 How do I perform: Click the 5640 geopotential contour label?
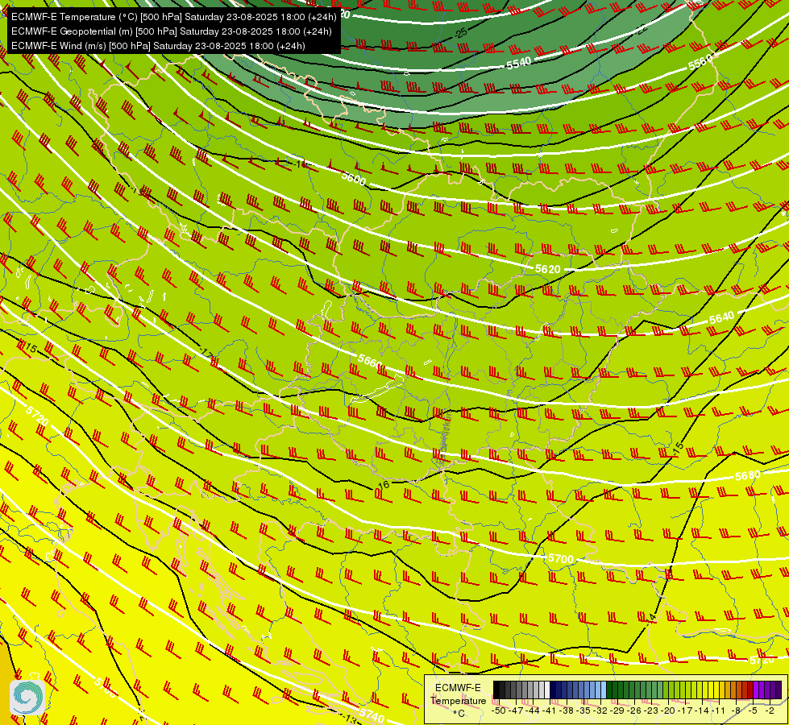pyautogui.click(x=722, y=318)
